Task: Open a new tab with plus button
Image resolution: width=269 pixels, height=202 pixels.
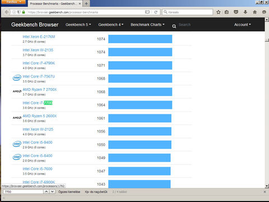Action: point(86,3)
